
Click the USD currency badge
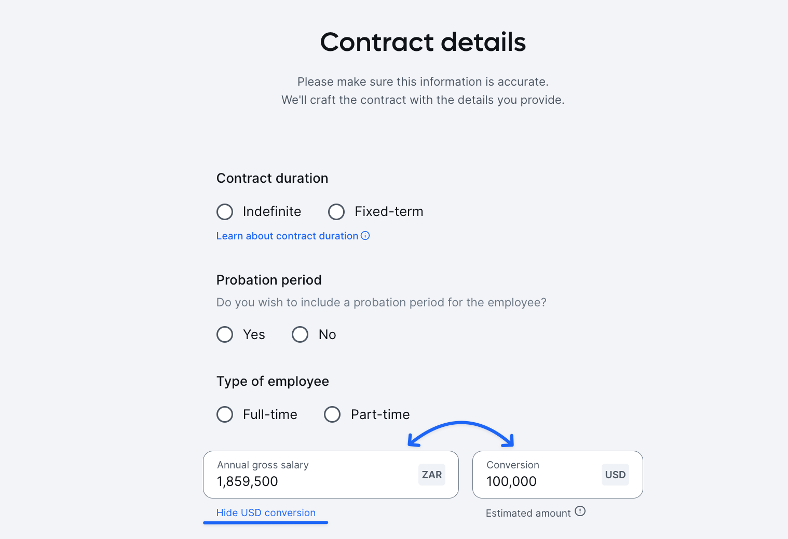click(x=615, y=475)
